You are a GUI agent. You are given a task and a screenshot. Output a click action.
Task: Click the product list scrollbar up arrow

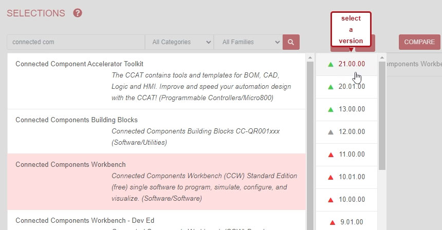coord(310,57)
